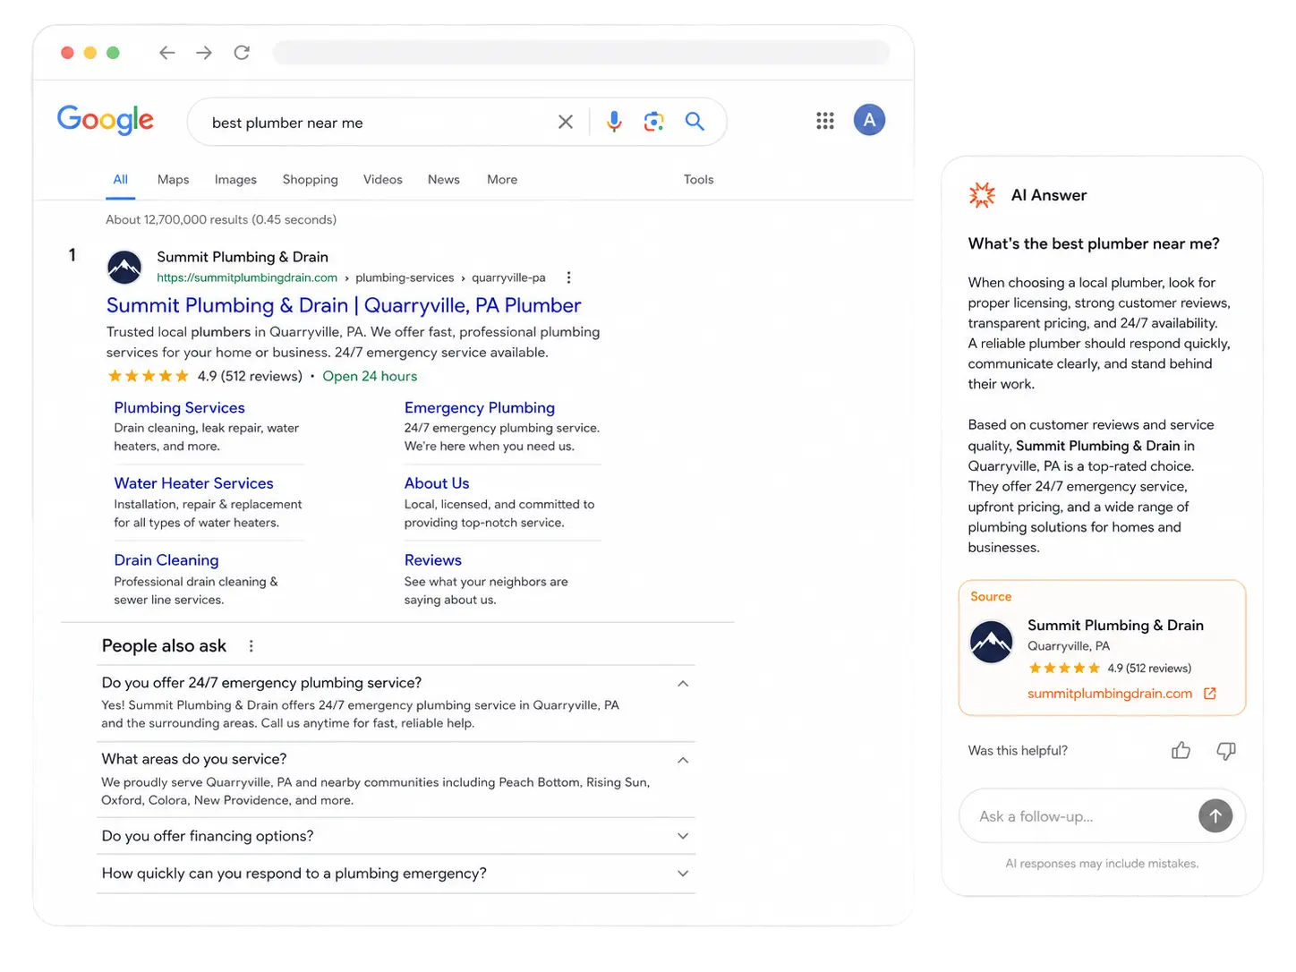Viewport: 1296px width, 972px height.
Task: Open the Plumbing Services sitelink
Action: click(179, 408)
